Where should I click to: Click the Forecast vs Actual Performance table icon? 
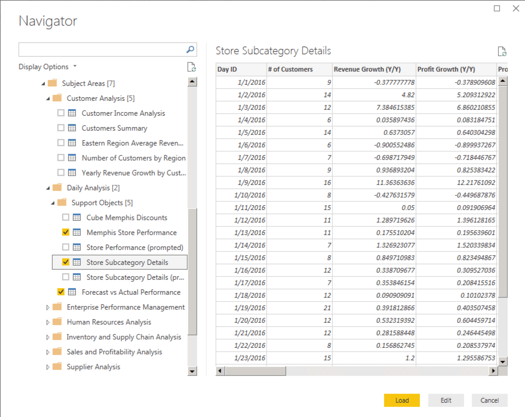pyautogui.click(x=72, y=292)
